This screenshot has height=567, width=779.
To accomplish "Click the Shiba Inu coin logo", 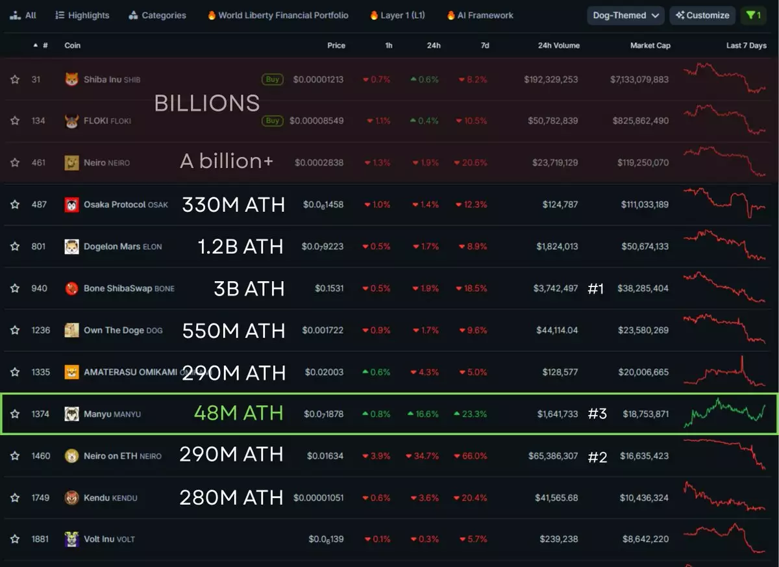I will (71, 79).
